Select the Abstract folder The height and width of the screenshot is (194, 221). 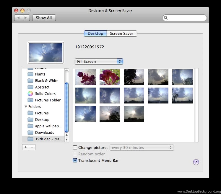(43, 87)
